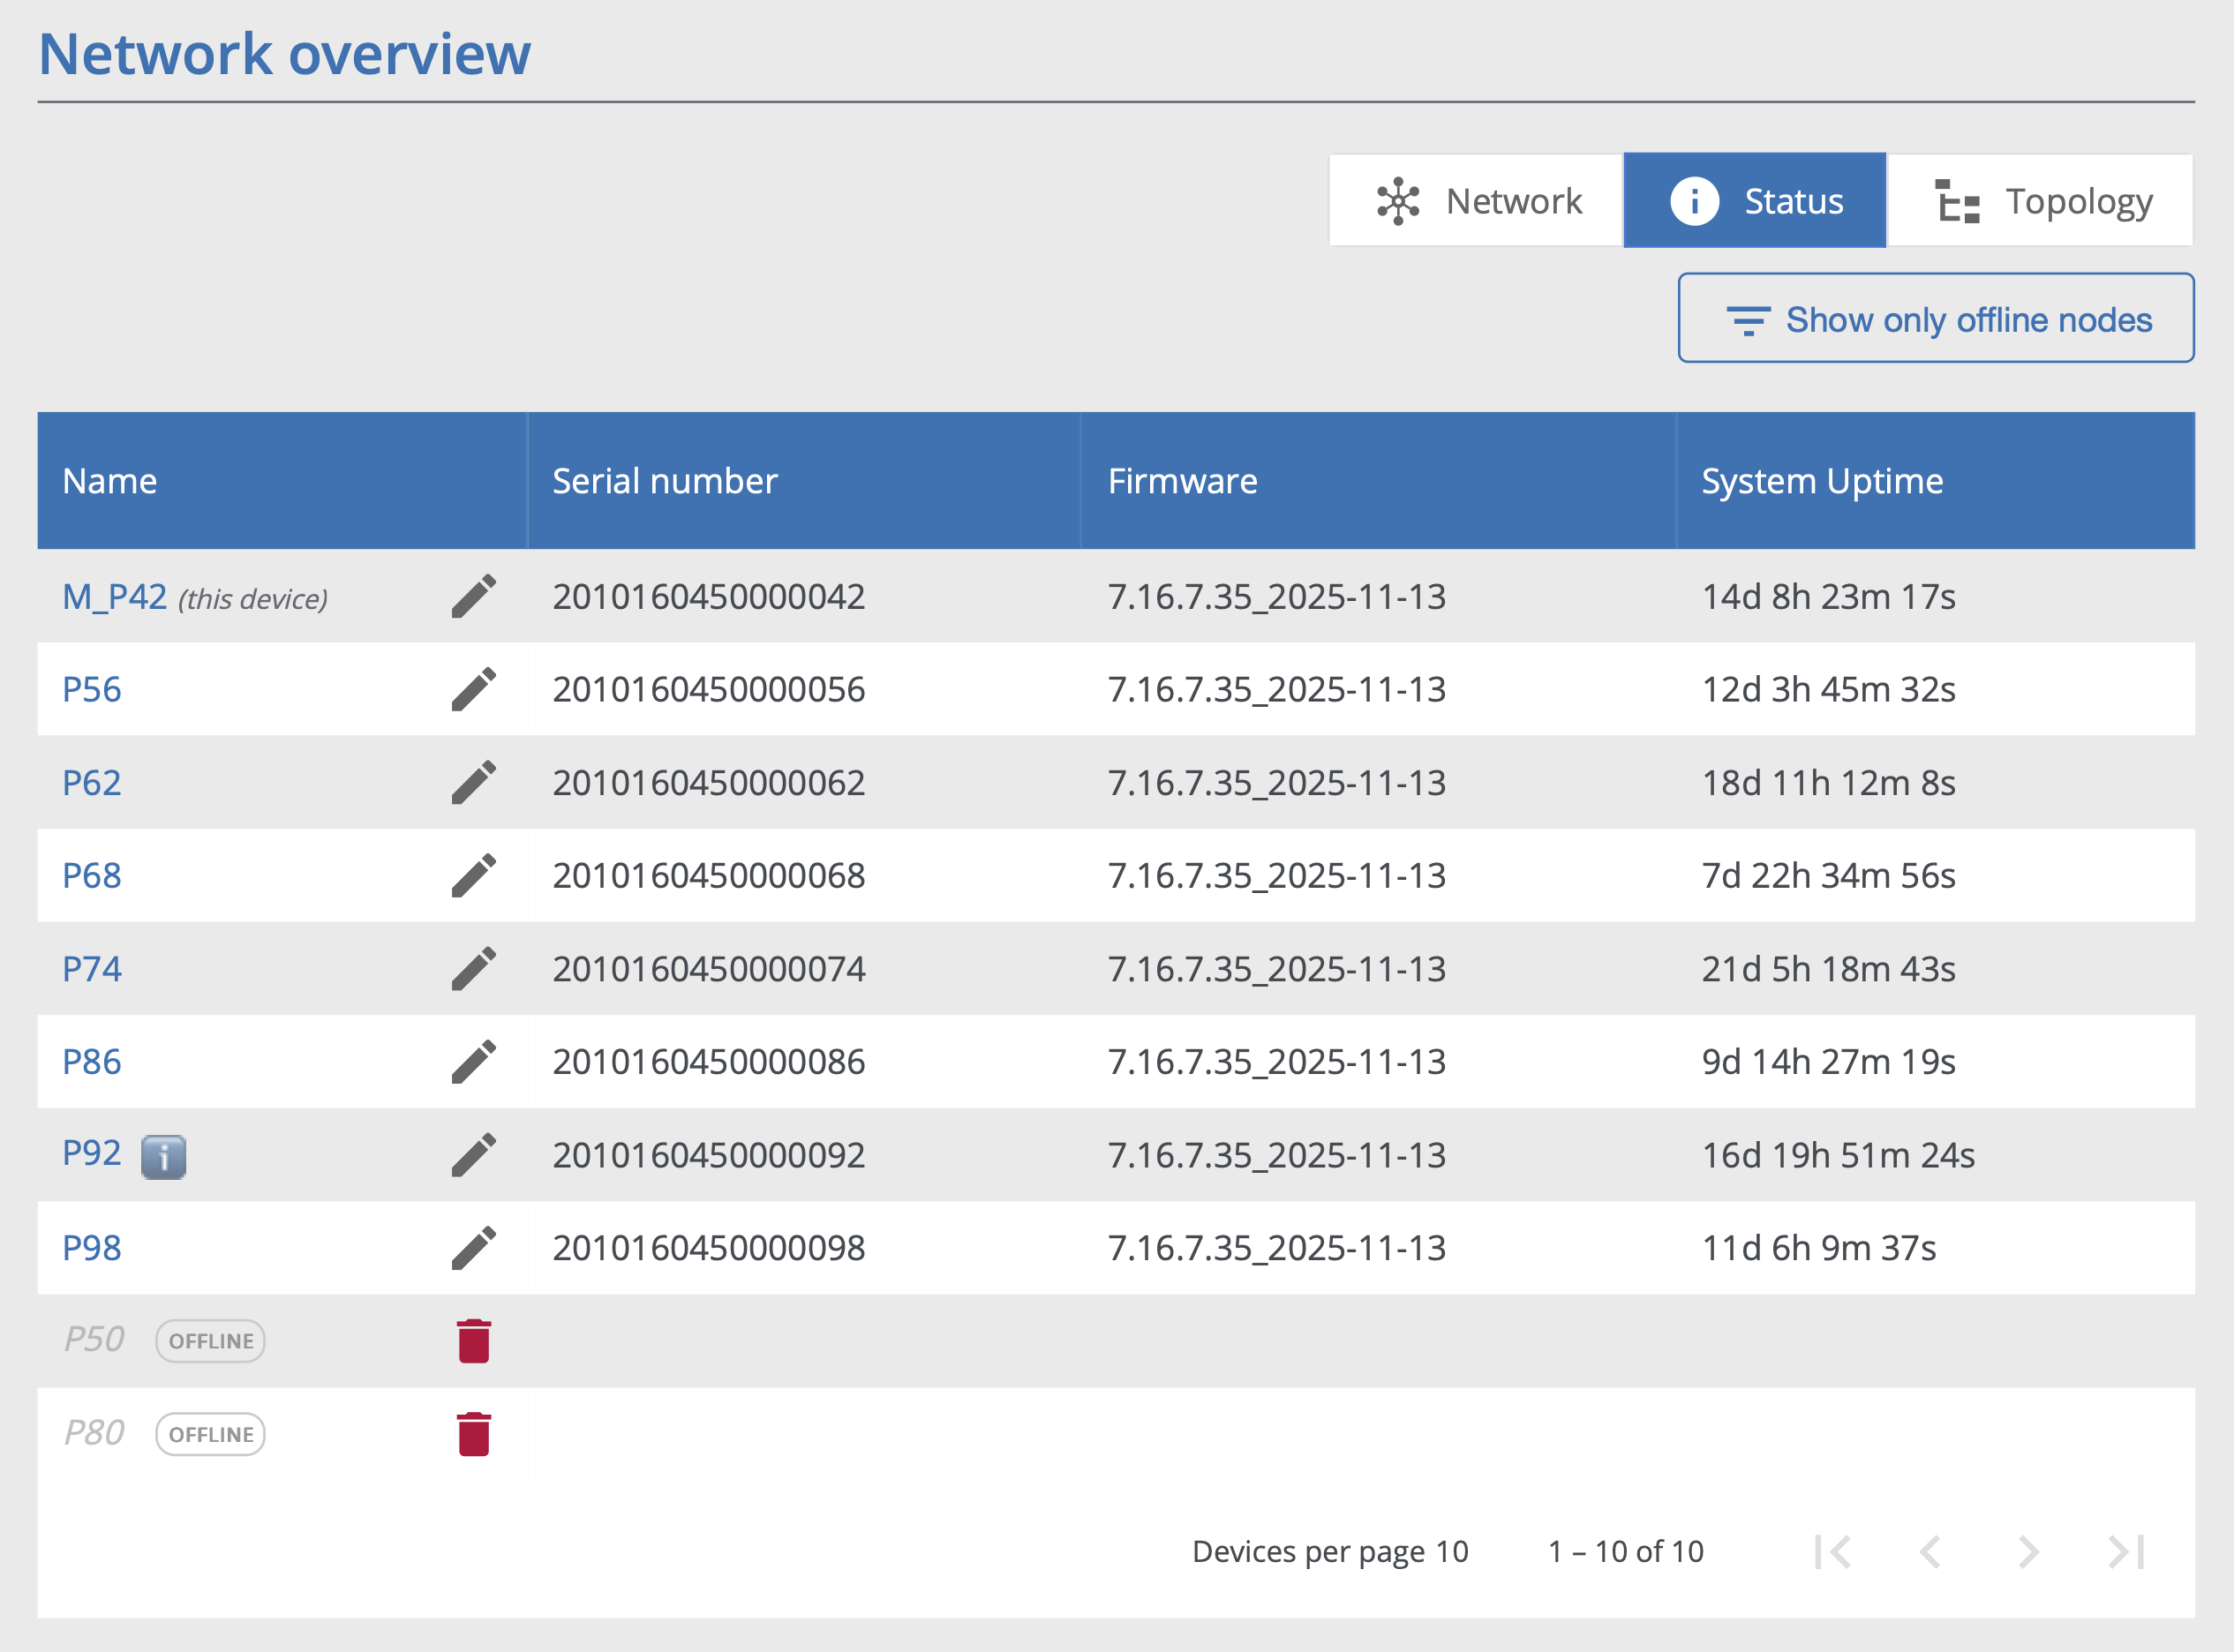2234x1652 pixels.
Task: Open the P74 device link
Action: point(92,968)
